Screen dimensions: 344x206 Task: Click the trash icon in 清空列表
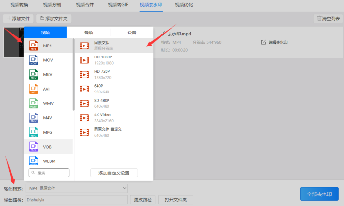click(319, 18)
